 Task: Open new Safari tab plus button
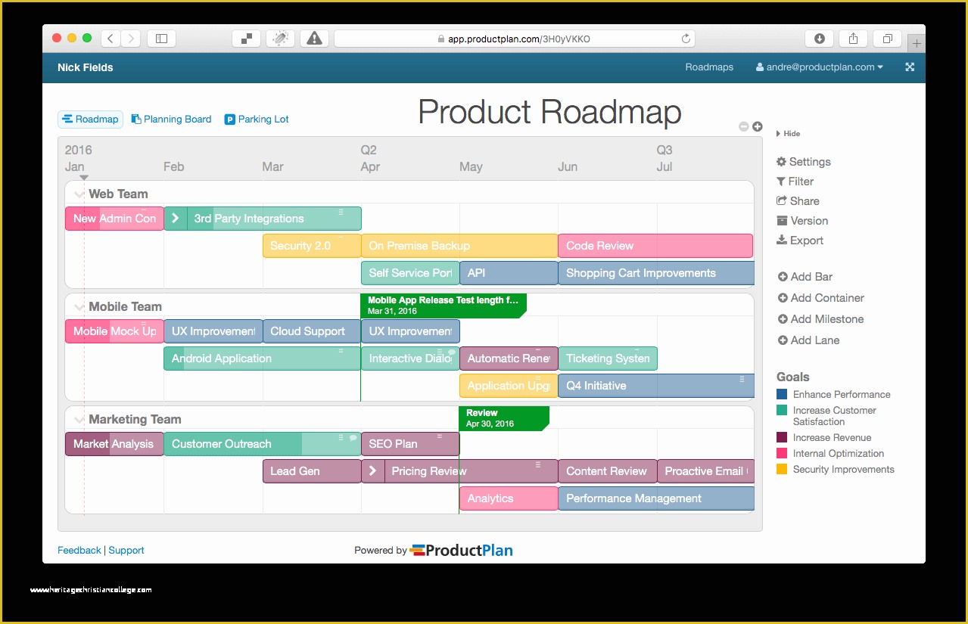pos(917,43)
